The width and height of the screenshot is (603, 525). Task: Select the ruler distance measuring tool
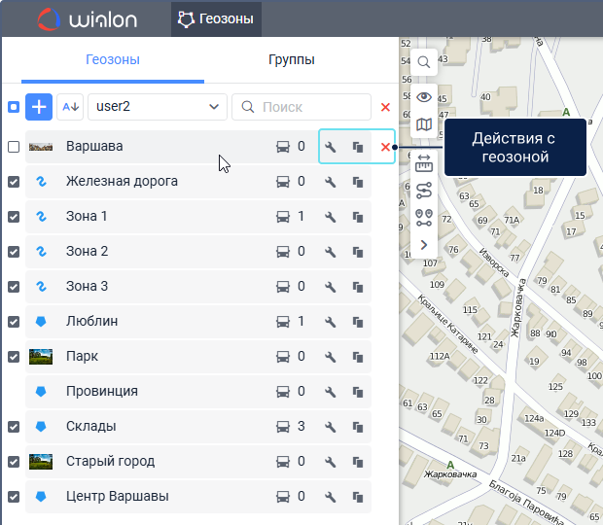click(424, 161)
